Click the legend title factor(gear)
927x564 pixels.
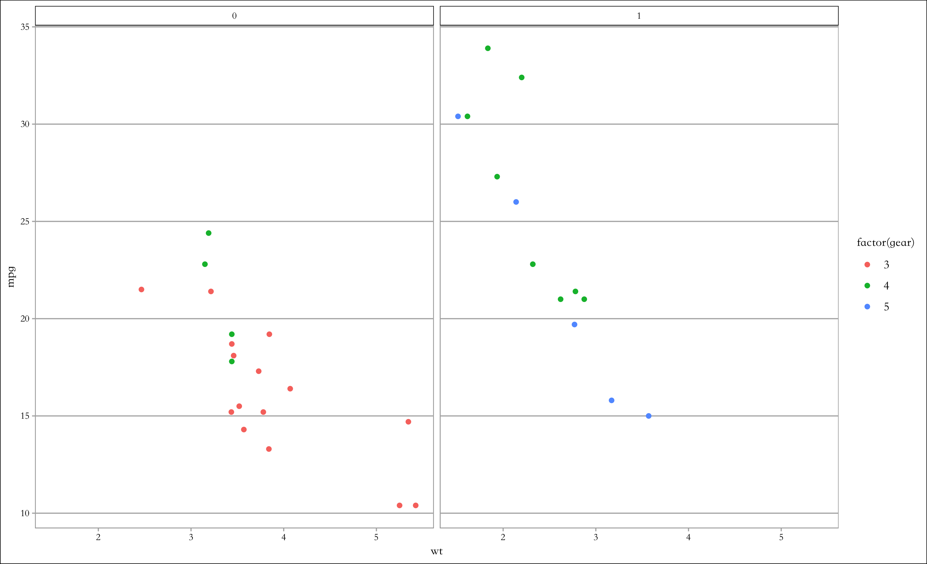pyautogui.click(x=885, y=242)
